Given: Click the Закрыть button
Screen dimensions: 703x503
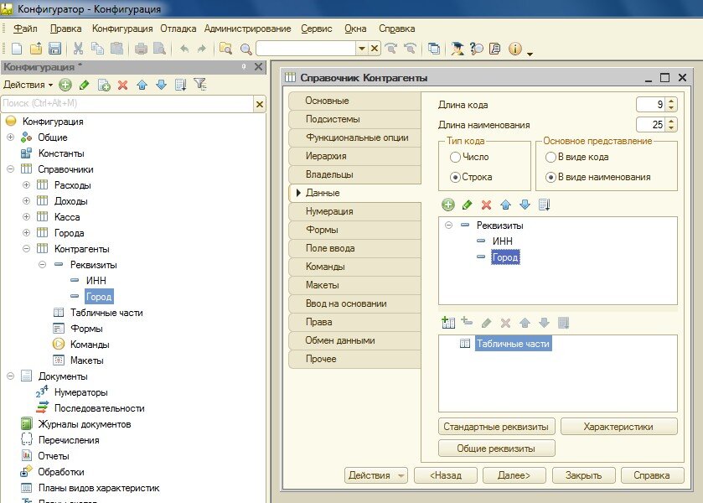Looking at the screenshot, I should coord(583,475).
